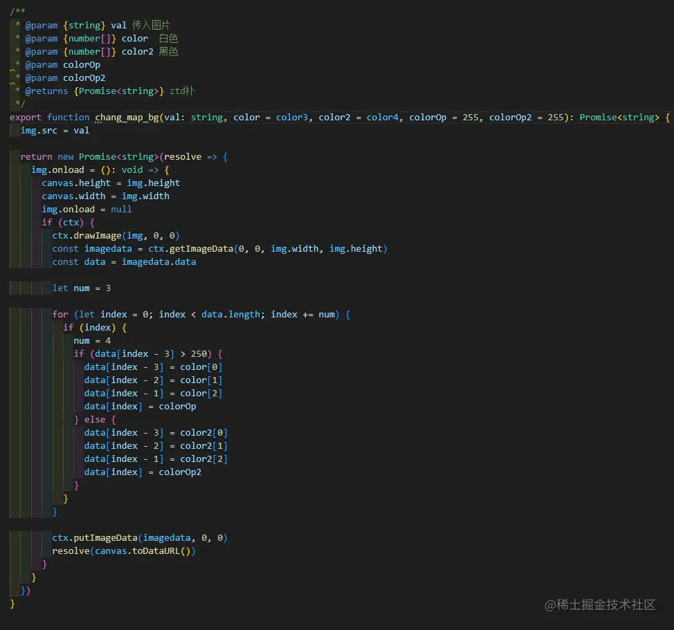Click the 'ctx.drawImage(img, 0, 0)' call
Screen dimensions: 674x630
(116, 236)
